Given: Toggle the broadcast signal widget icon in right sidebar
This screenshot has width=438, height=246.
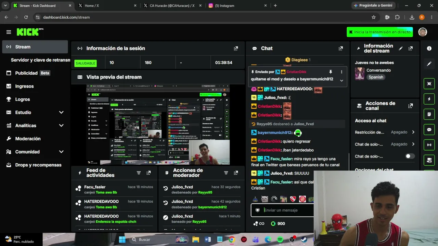Looking at the screenshot, I should 429,145.
